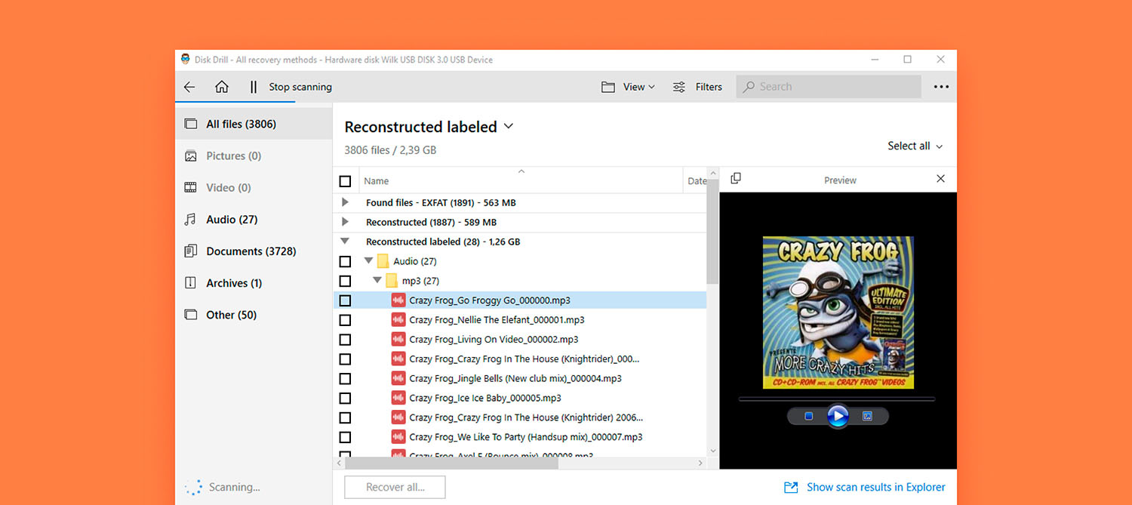Select Audio (27) category

(x=254, y=219)
